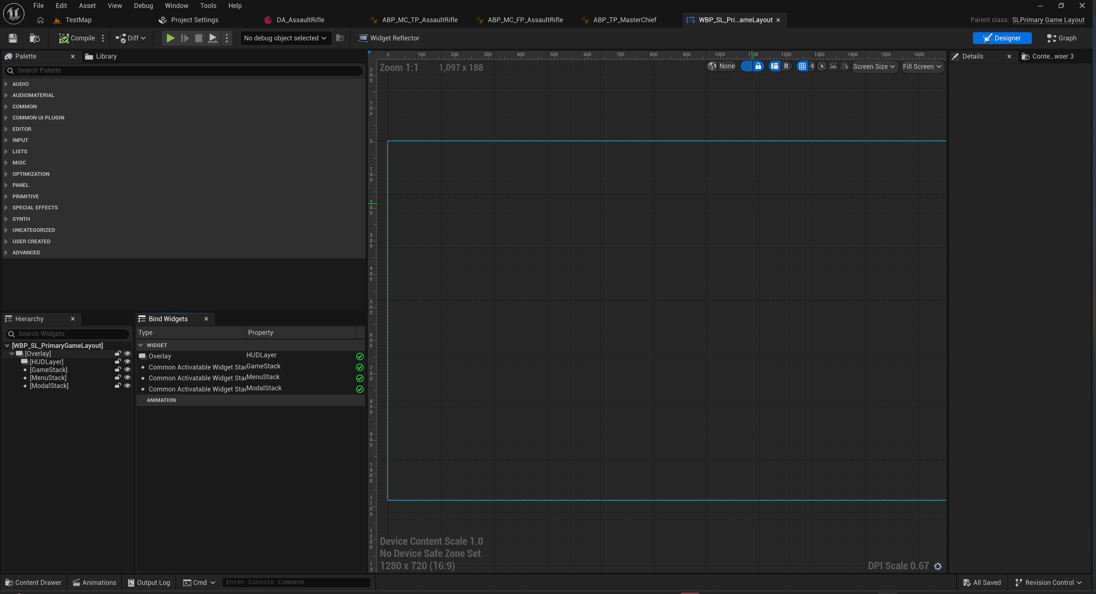Screen dimensions: 1096x594
Task: Click the Enter Console Command field
Action: point(296,582)
